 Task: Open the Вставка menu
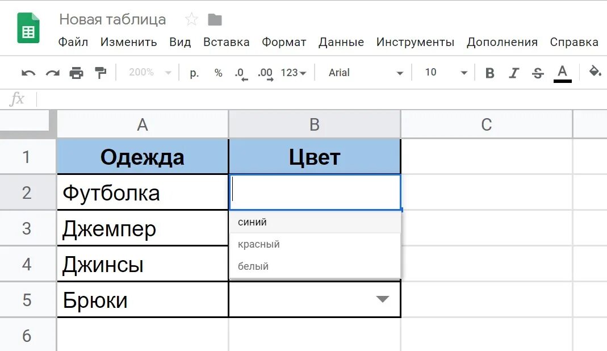[227, 42]
